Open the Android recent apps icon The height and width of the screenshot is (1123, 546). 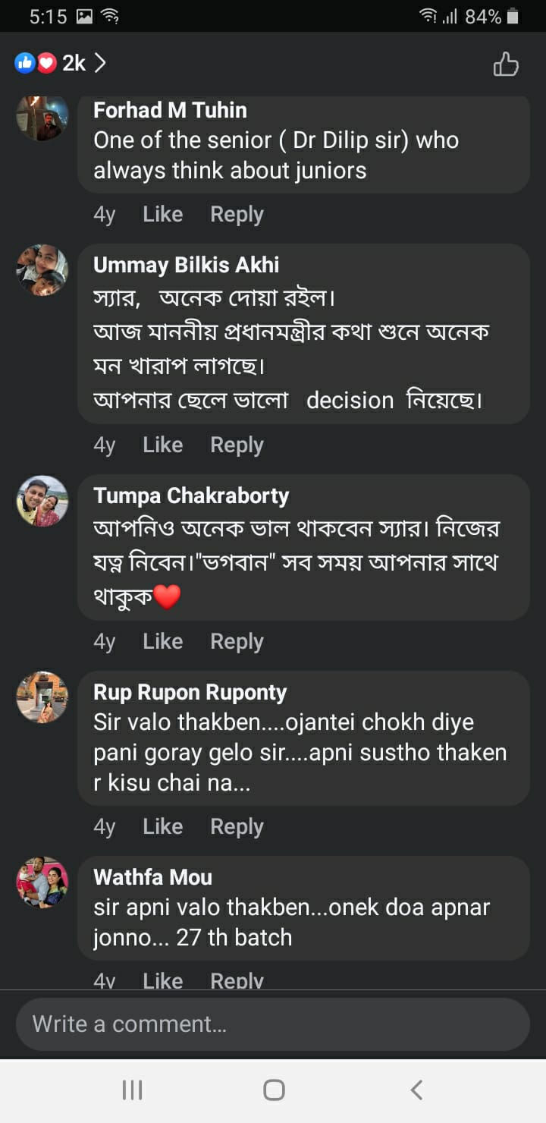tap(133, 1090)
